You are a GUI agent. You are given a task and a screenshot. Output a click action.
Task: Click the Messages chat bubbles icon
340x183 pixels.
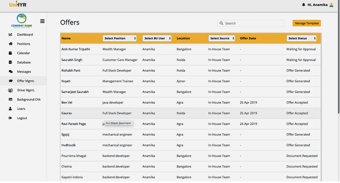pos(10,72)
